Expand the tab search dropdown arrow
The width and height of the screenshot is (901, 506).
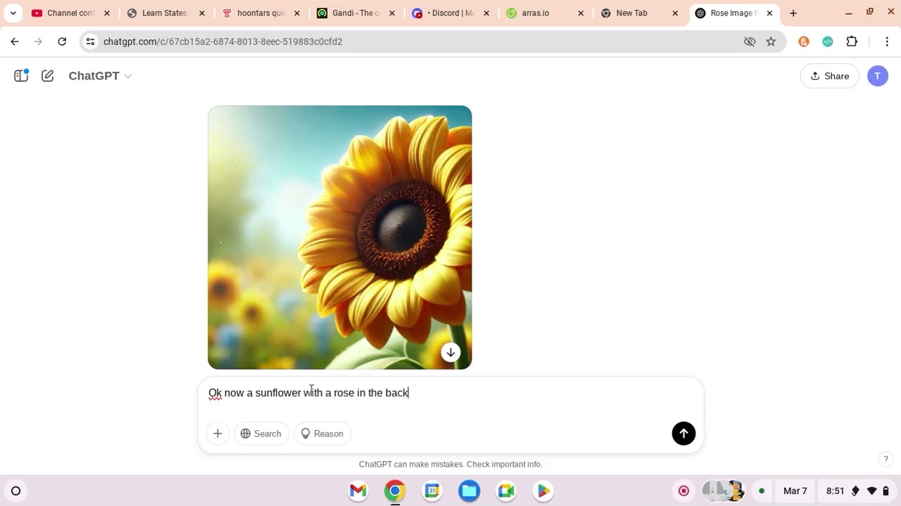13,13
